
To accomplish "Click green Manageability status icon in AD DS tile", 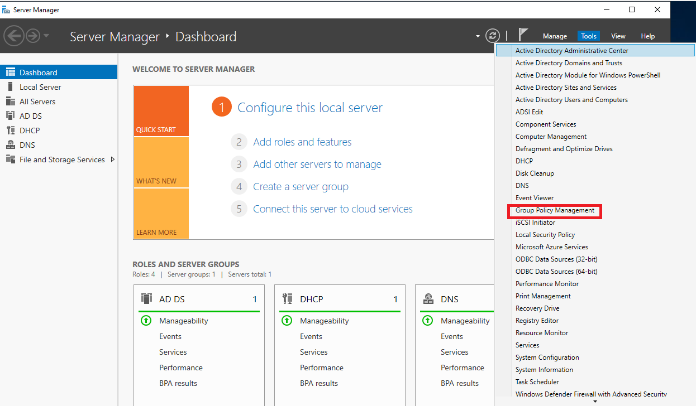I will coord(146,321).
